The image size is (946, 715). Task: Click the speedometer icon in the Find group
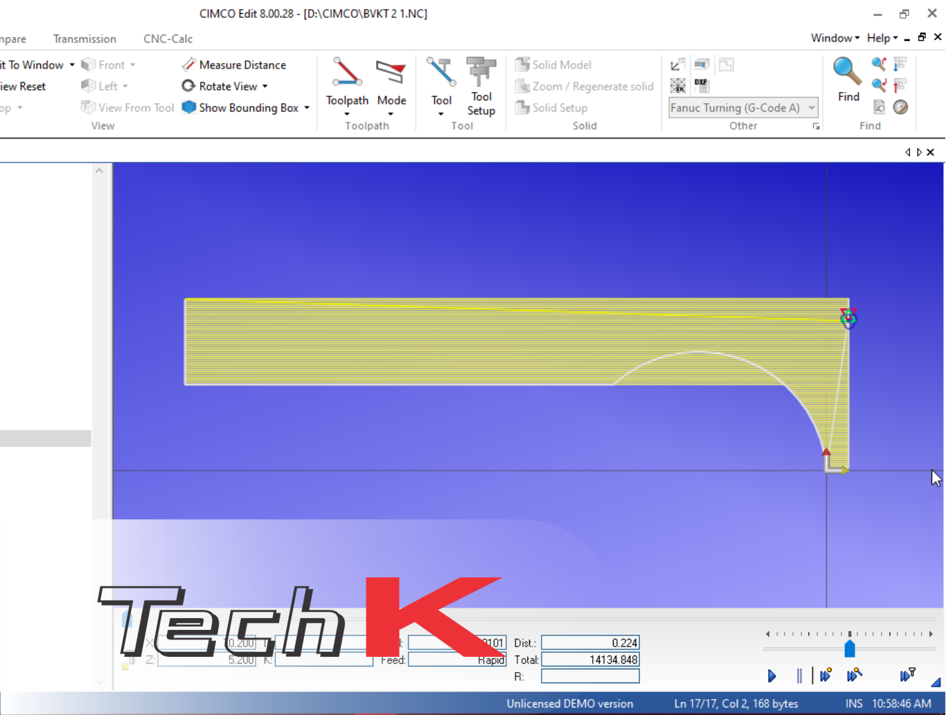tap(900, 107)
